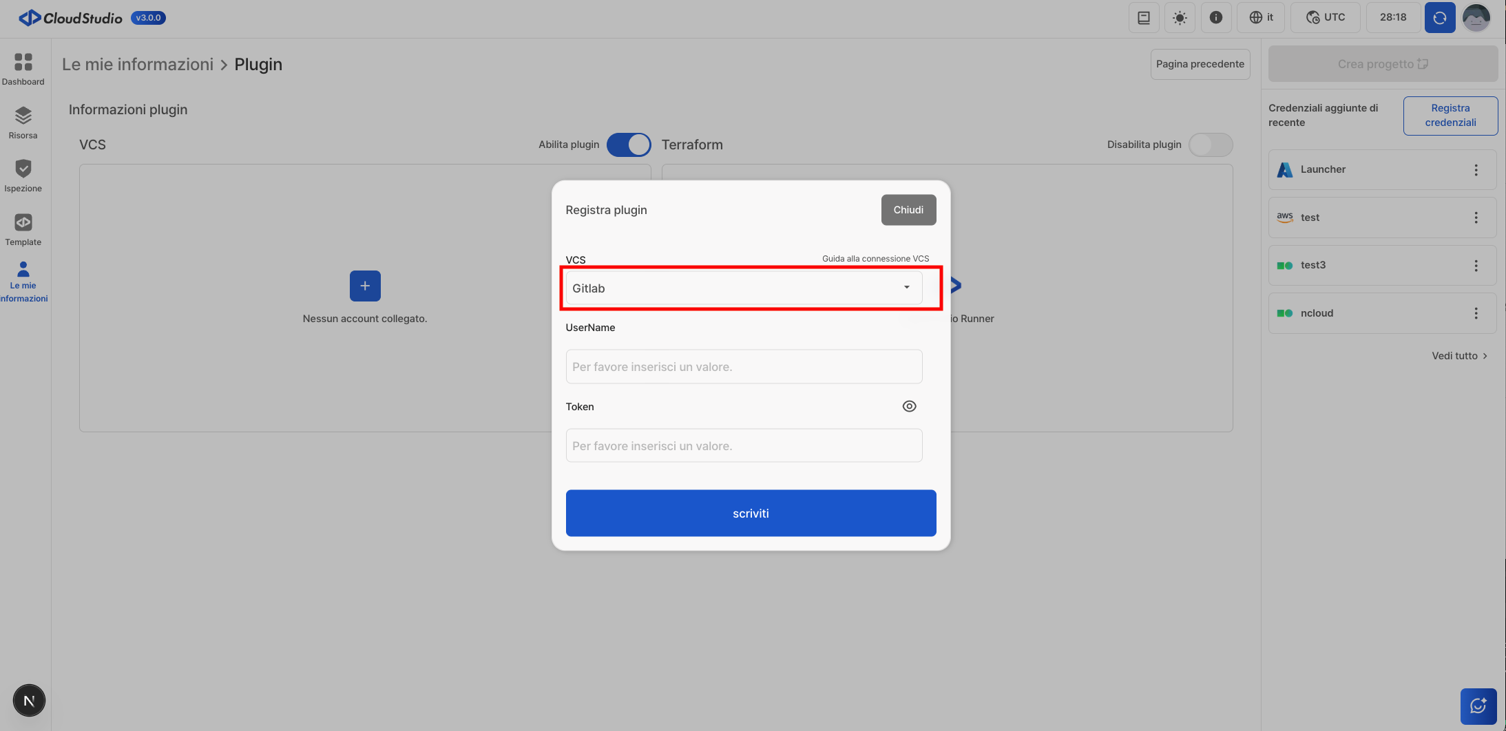Open the user avatar profile menu

tap(1476, 18)
